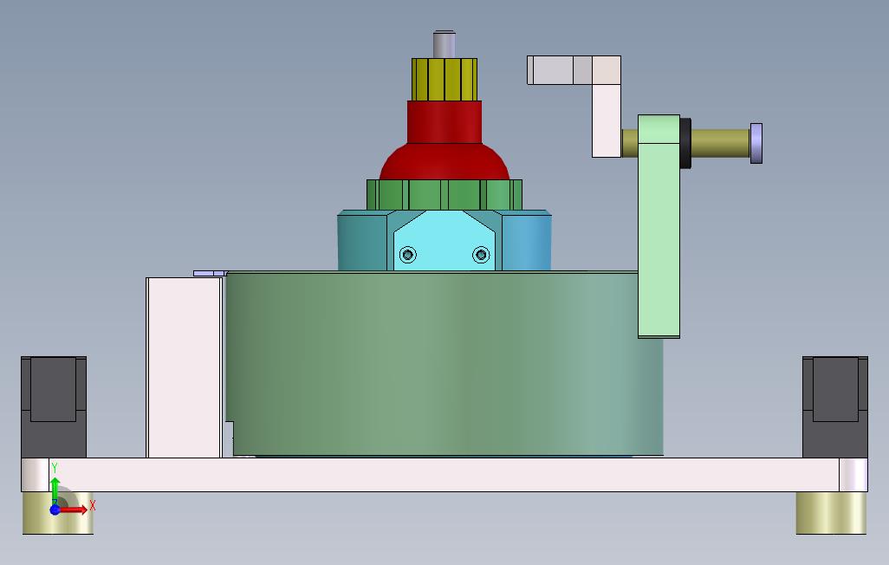This screenshot has height=565, width=889.
Task: Select the right beige support foot
Action: coord(831,513)
